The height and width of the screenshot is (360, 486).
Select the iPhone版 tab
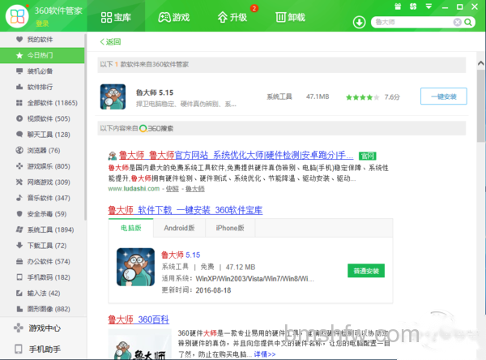point(230,228)
